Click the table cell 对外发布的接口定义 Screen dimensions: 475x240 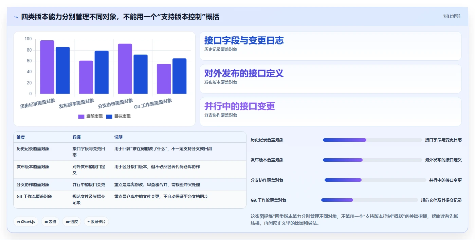[89, 170]
